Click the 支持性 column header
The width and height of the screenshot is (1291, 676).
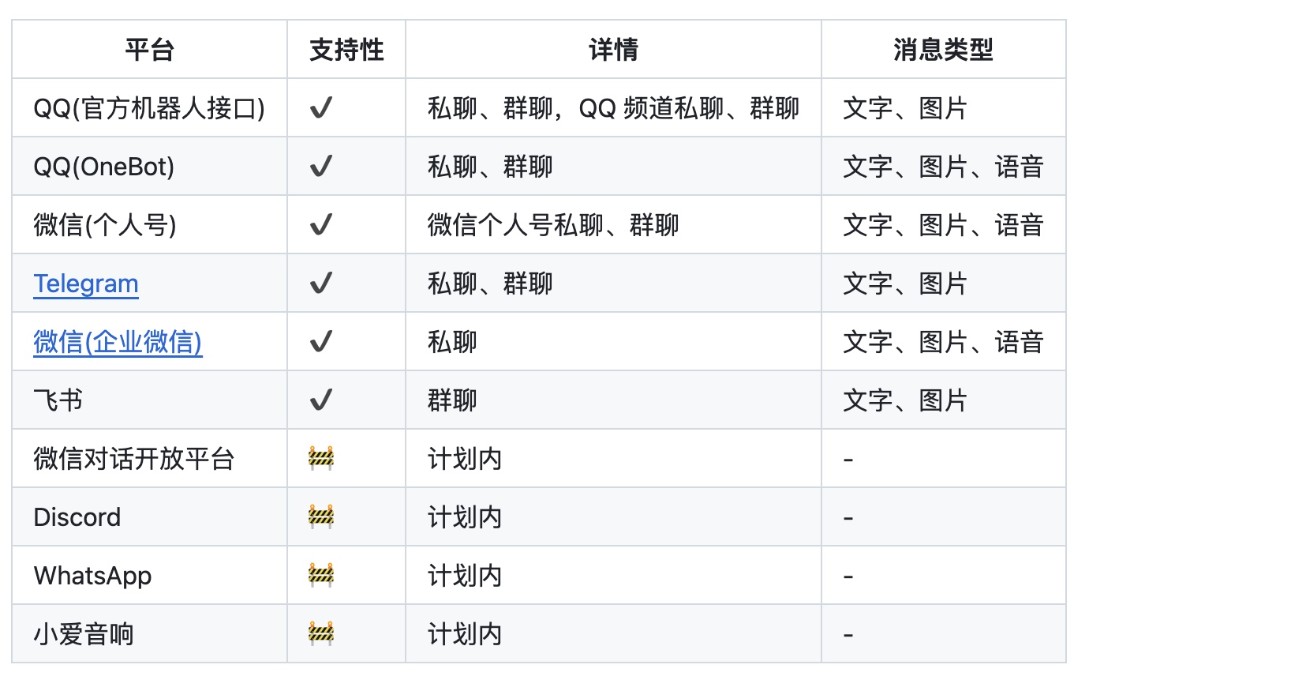click(346, 50)
